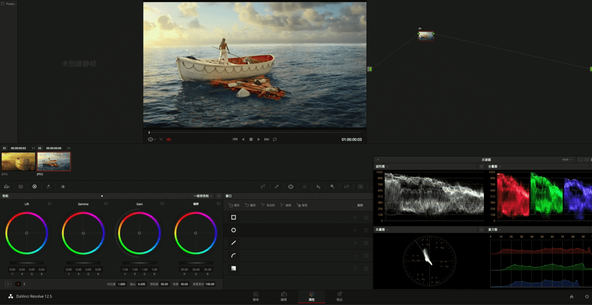Select wheels page 2
The width and height of the screenshot is (592, 305).
[24, 284]
